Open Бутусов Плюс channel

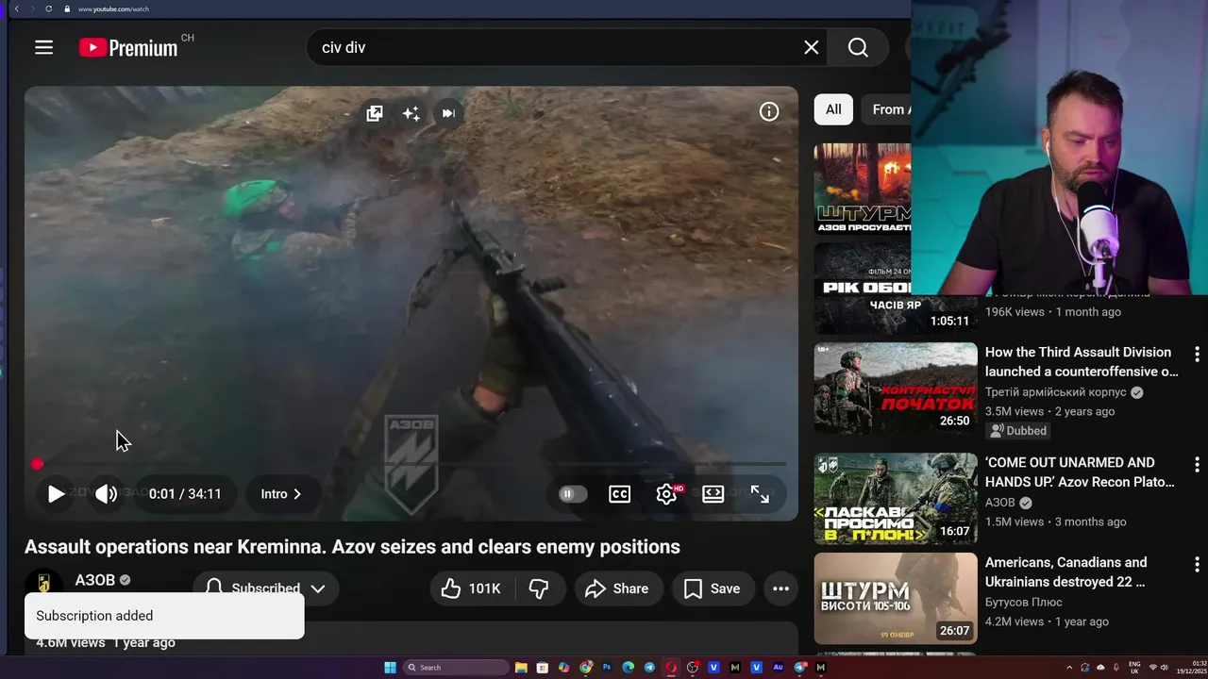[x=1024, y=602]
